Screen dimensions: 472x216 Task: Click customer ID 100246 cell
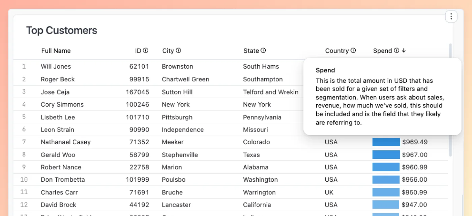pos(138,104)
